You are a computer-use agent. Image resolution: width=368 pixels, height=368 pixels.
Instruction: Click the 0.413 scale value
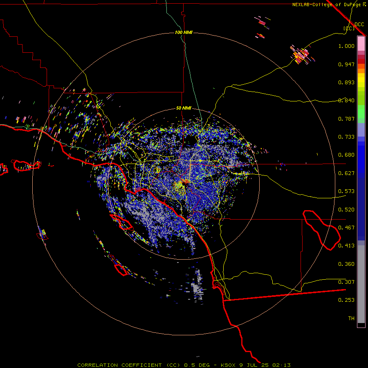(346, 246)
